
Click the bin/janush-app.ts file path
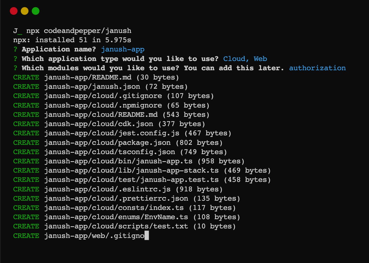(x=155, y=161)
